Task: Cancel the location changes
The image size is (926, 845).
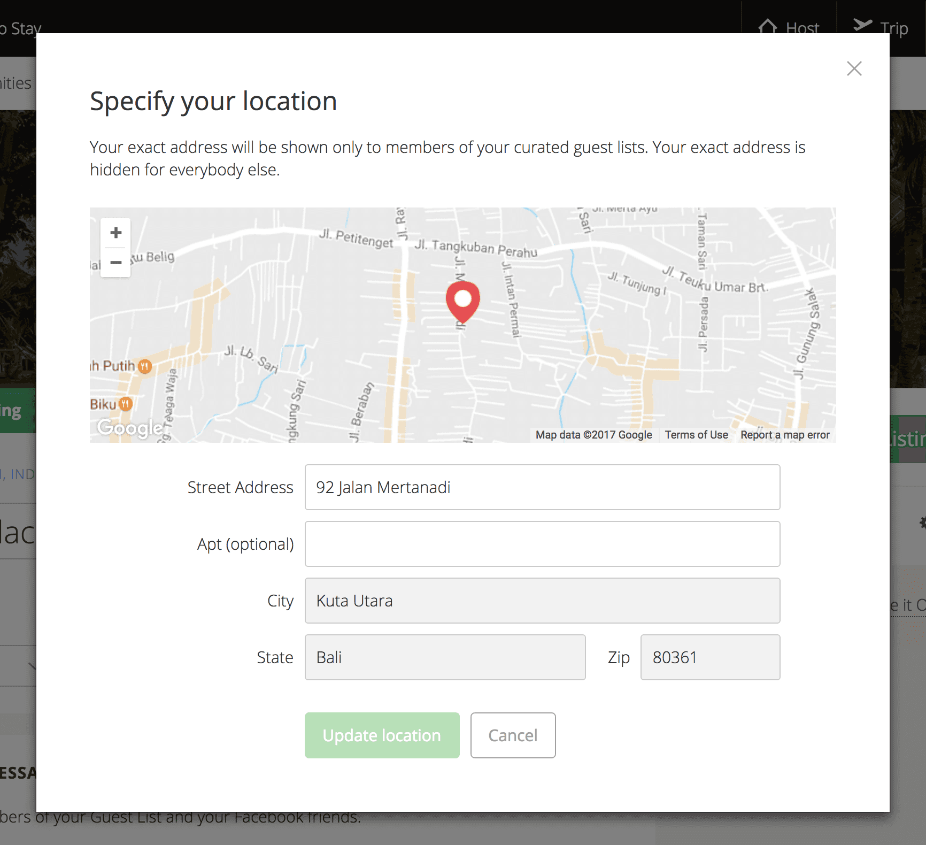Action: point(513,735)
